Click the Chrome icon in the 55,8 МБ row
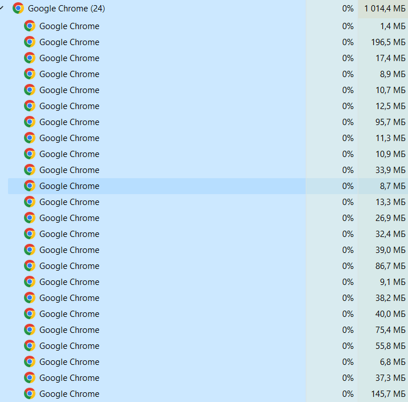 click(30, 346)
